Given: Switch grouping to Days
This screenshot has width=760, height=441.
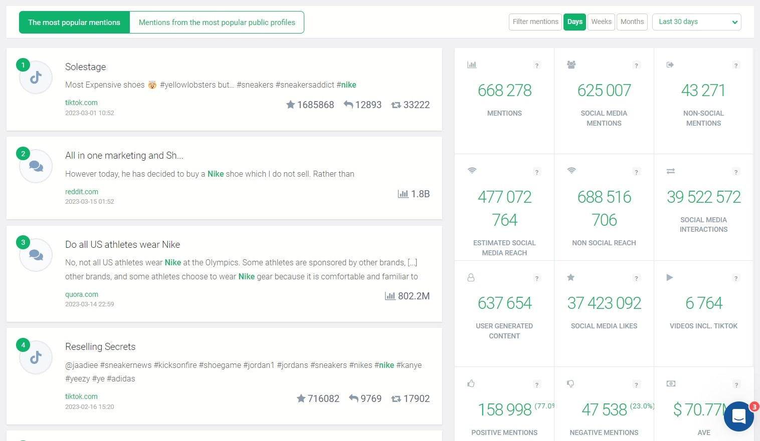Looking at the screenshot, I should [575, 22].
